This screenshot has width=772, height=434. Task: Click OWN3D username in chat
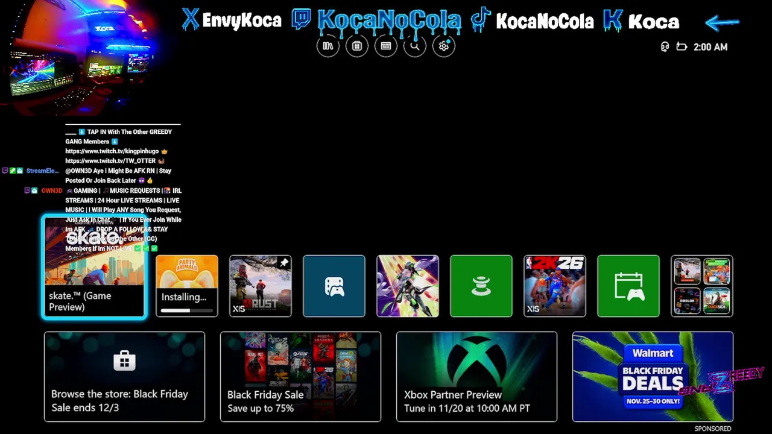52,190
